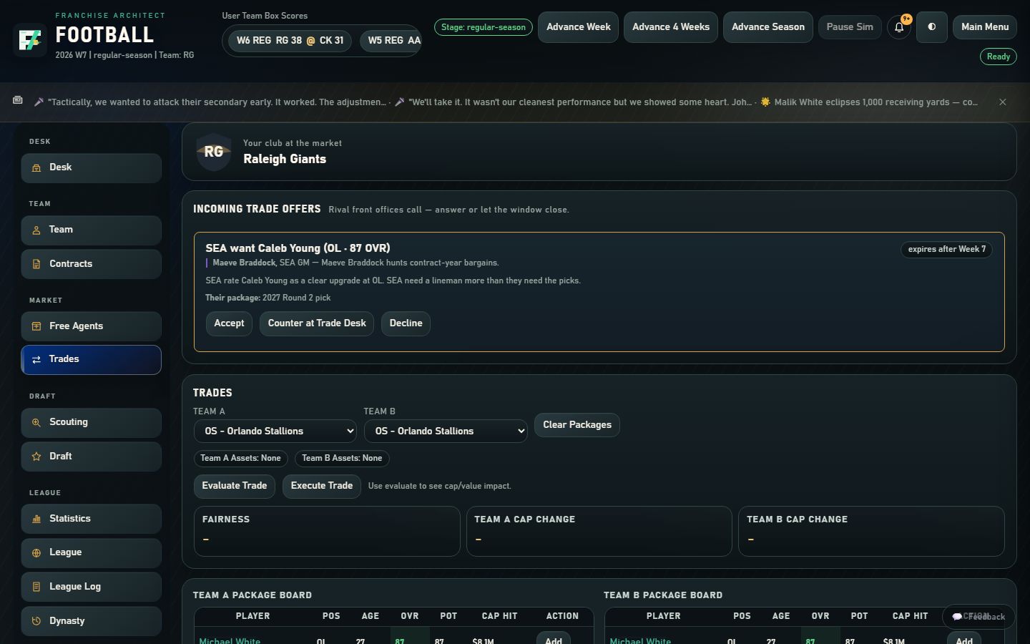Click Evaluate Trade
The width and height of the screenshot is (1030, 644).
[x=235, y=486]
